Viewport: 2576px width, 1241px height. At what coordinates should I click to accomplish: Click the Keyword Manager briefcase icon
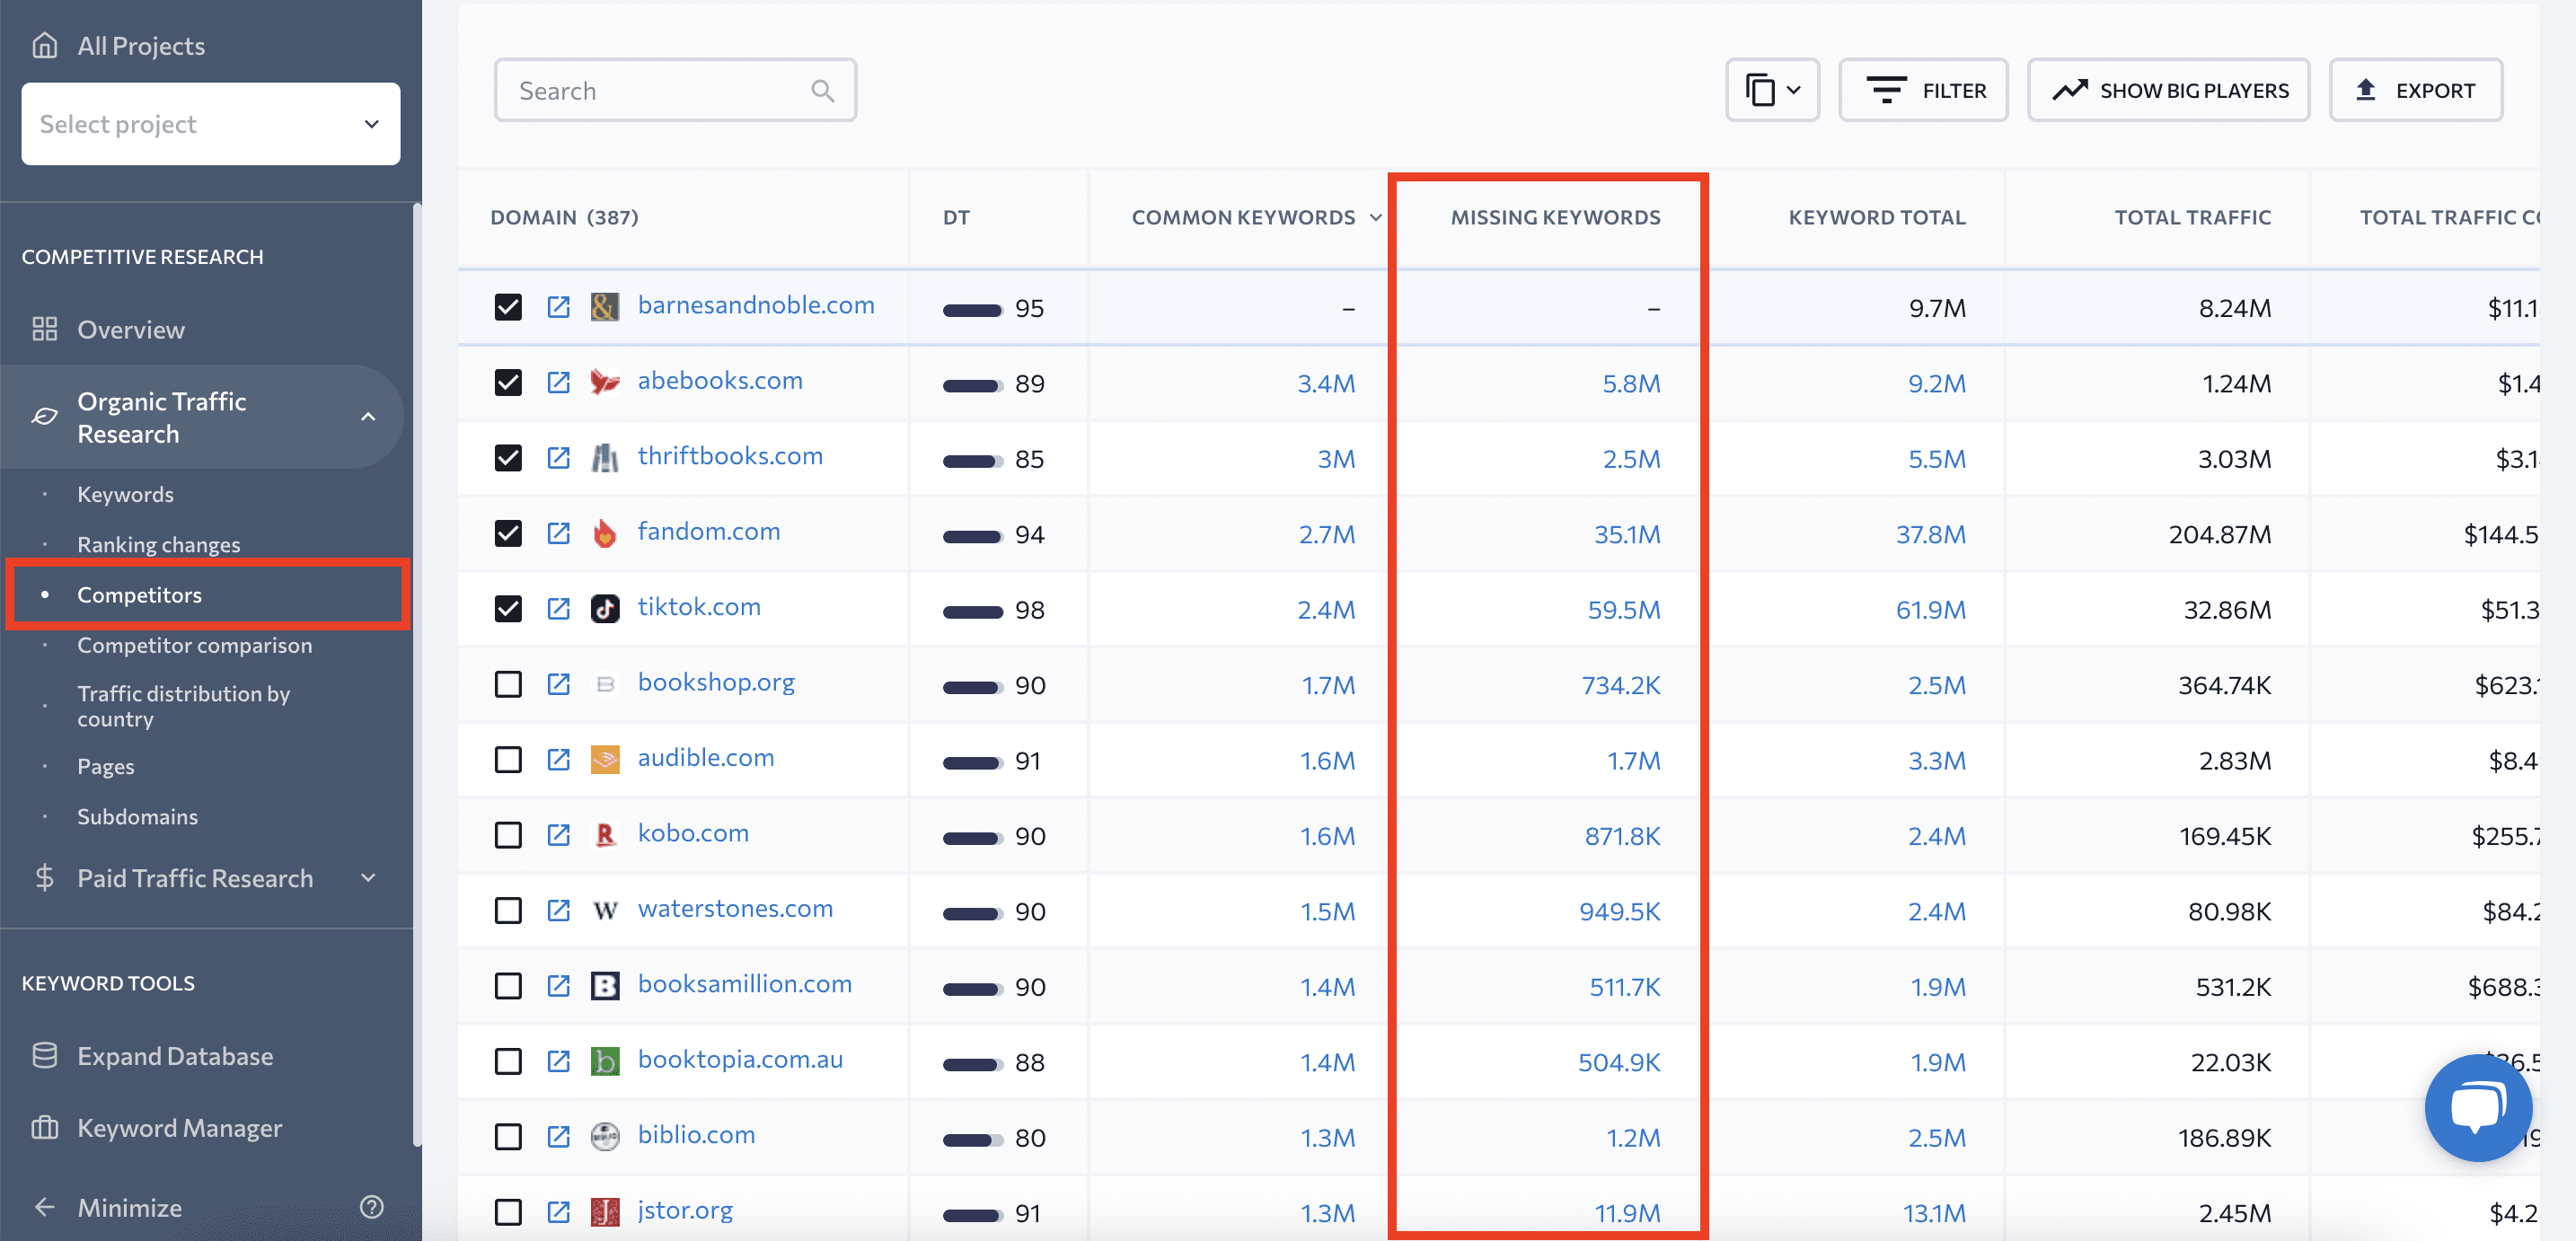(44, 1128)
